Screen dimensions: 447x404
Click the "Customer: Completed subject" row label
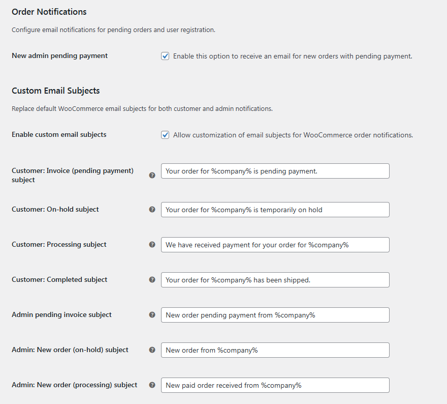point(59,280)
